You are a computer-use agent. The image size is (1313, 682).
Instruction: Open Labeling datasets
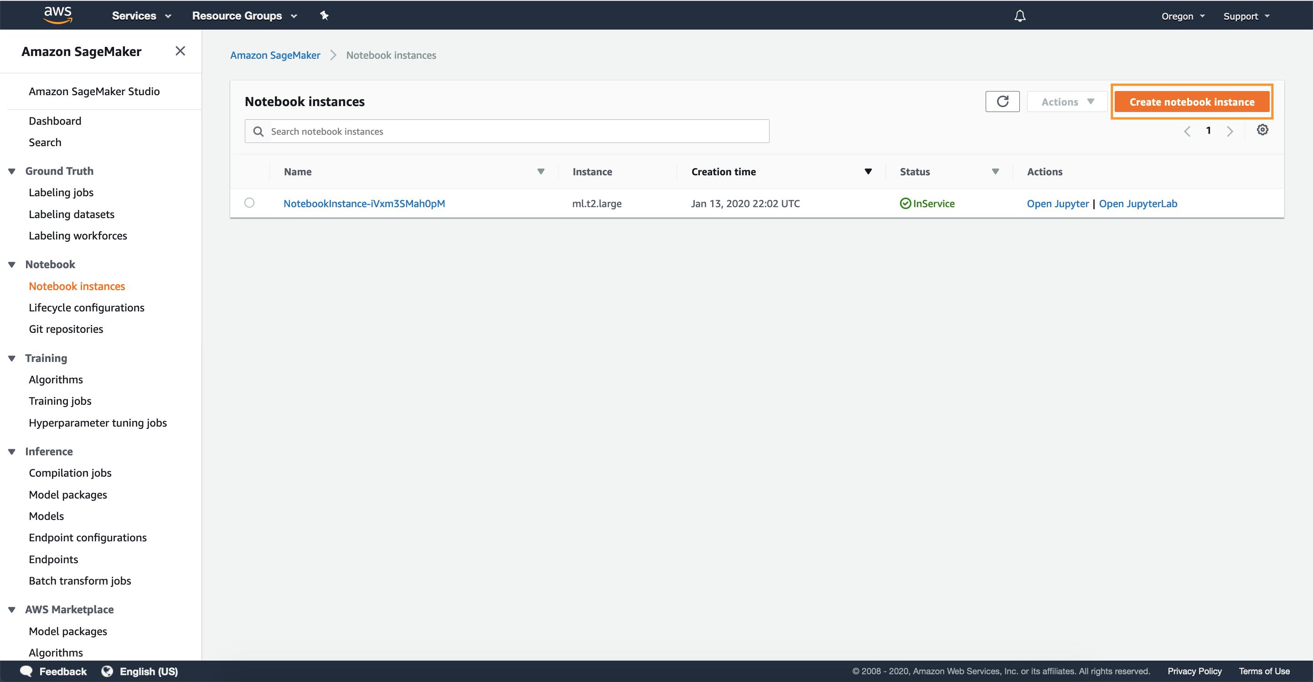pyautogui.click(x=72, y=214)
